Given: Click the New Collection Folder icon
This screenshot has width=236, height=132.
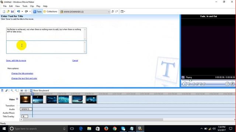Looking at the screenshot, I should (117, 11).
